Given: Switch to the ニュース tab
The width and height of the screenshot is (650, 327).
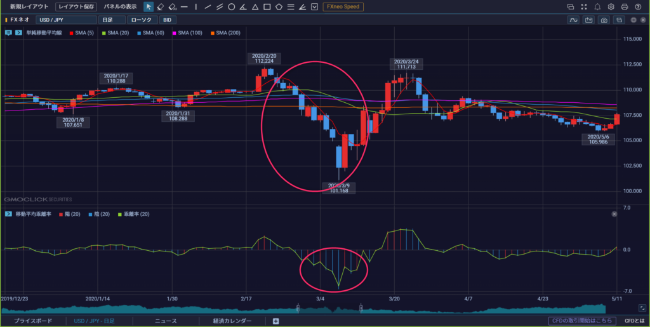Looking at the screenshot, I should pyautogui.click(x=166, y=321).
